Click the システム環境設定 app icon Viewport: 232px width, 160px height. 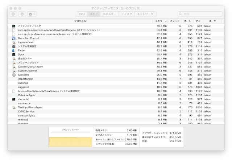coord(14,46)
